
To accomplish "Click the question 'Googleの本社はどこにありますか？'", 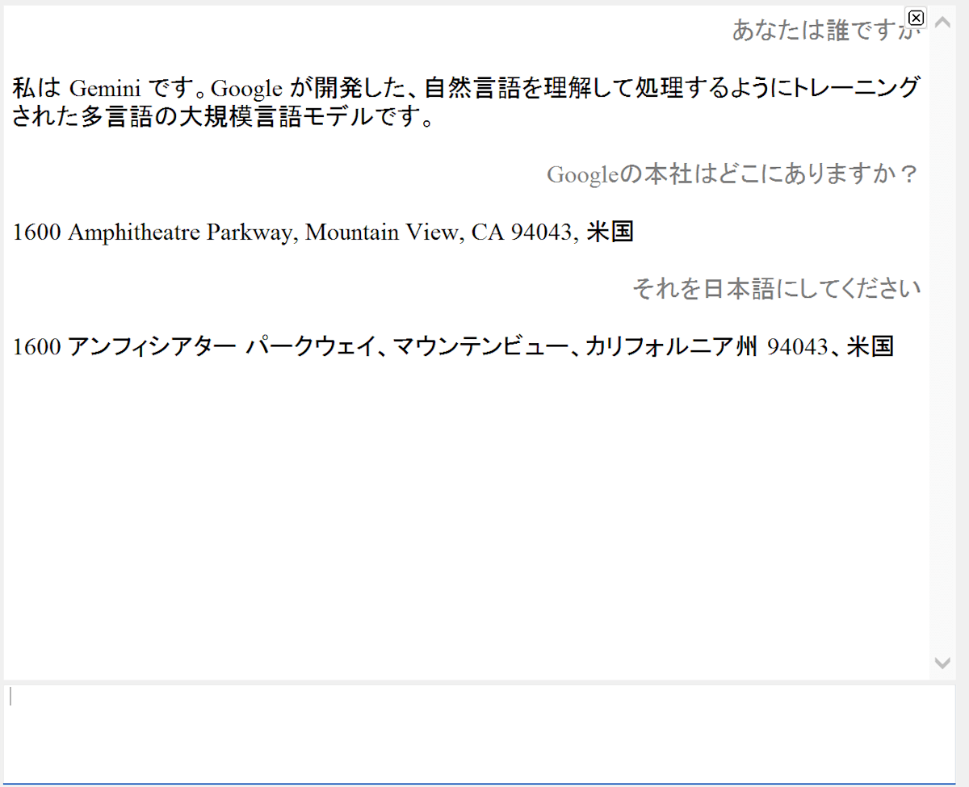I will pyautogui.click(x=733, y=174).
